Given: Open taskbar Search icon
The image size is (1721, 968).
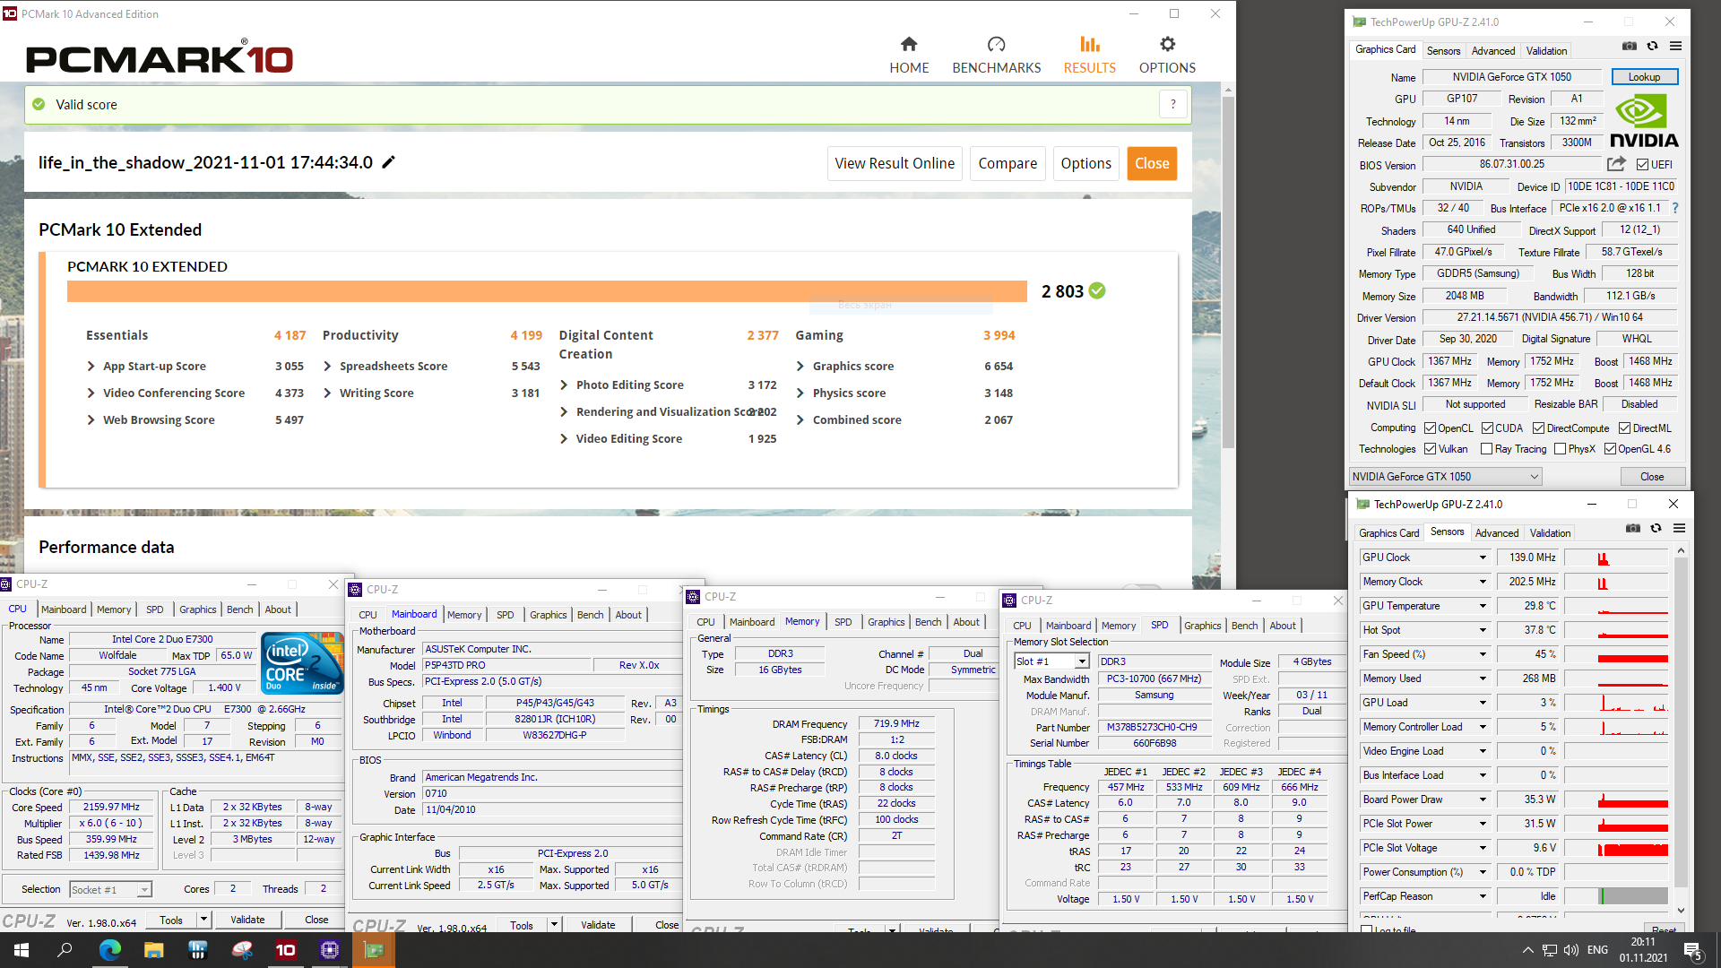Looking at the screenshot, I should (65, 950).
